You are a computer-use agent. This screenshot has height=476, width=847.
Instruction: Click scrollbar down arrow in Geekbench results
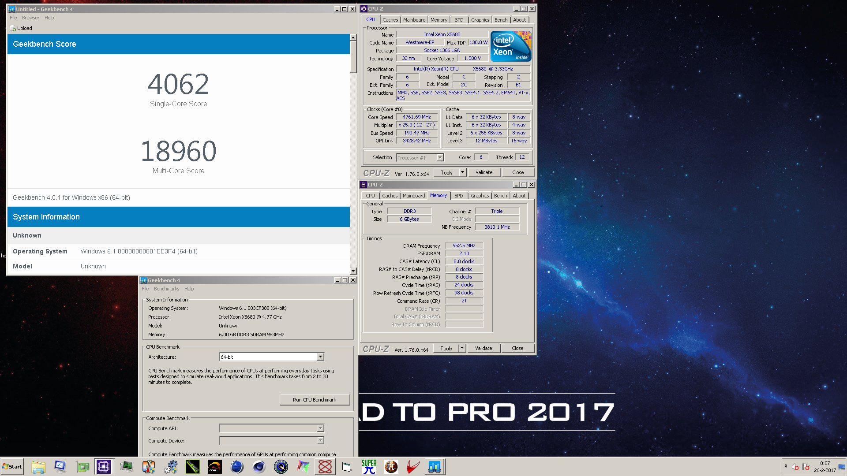tap(353, 271)
